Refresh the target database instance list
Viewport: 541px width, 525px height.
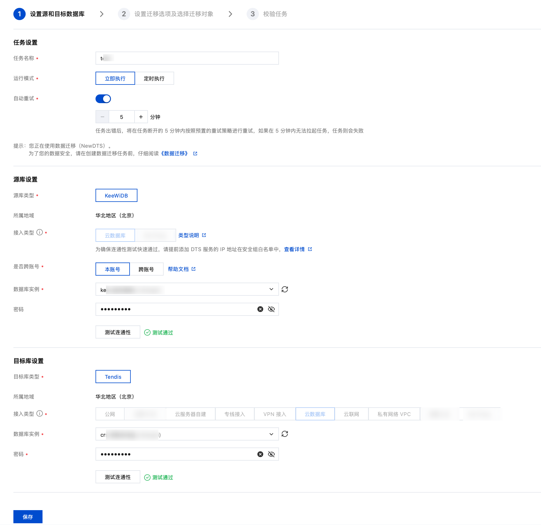[x=284, y=434]
